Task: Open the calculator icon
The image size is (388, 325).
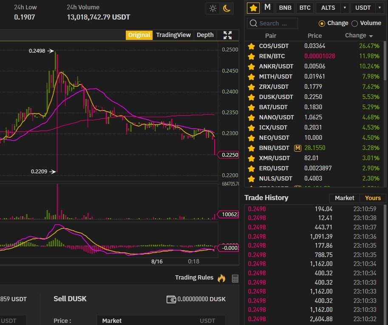Action: (235, 279)
